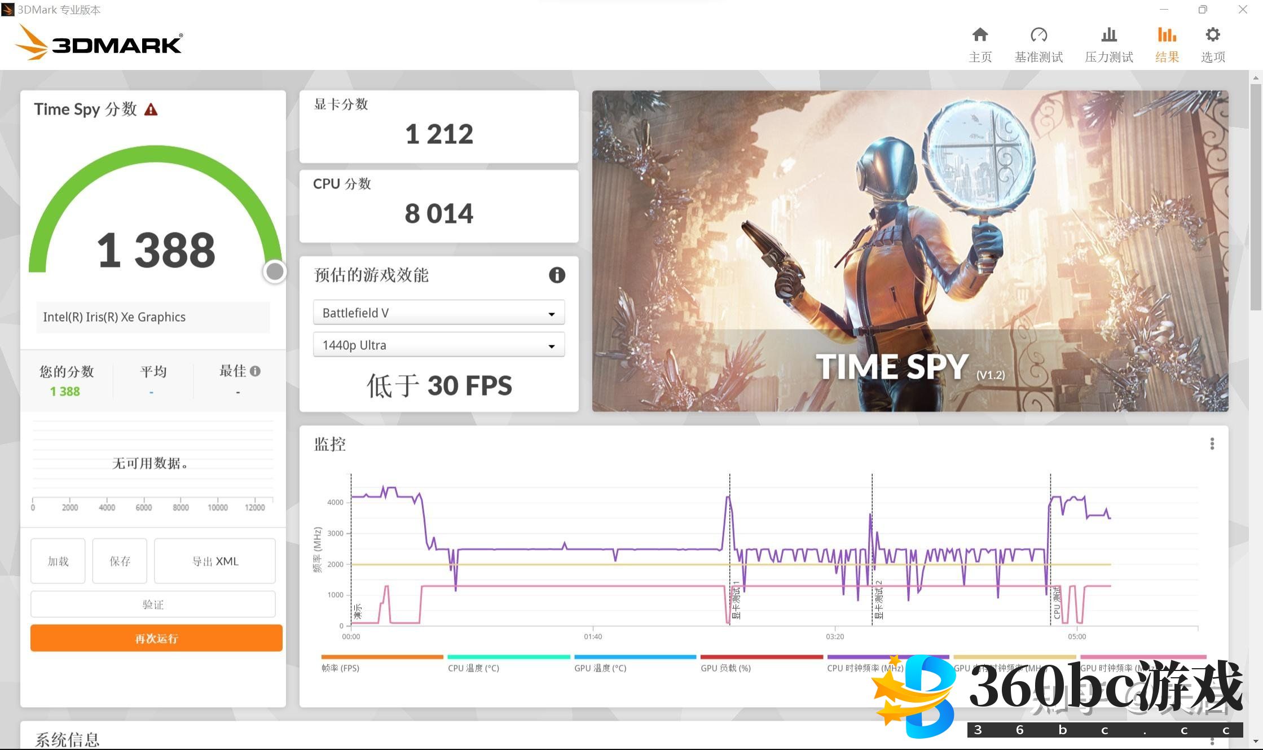Click the 导出 XML export button
The width and height of the screenshot is (1263, 750).
215,561
